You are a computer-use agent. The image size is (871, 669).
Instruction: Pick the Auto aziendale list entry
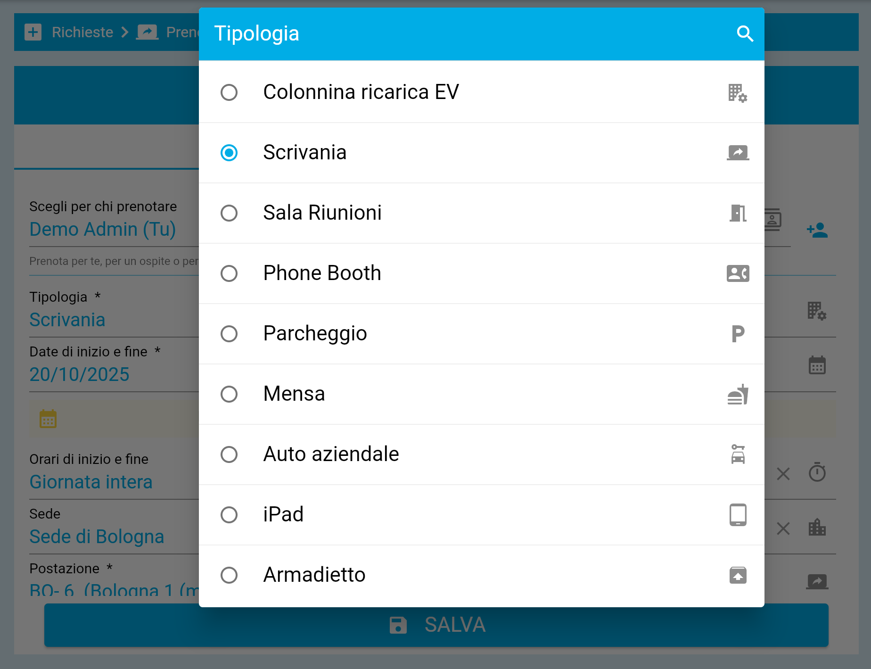[x=331, y=454]
